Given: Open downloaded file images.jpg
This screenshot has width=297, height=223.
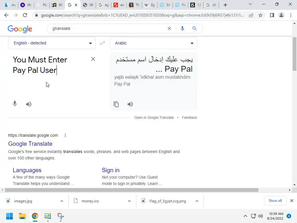Looking at the screenshot, I should click(x=23, y=201).
